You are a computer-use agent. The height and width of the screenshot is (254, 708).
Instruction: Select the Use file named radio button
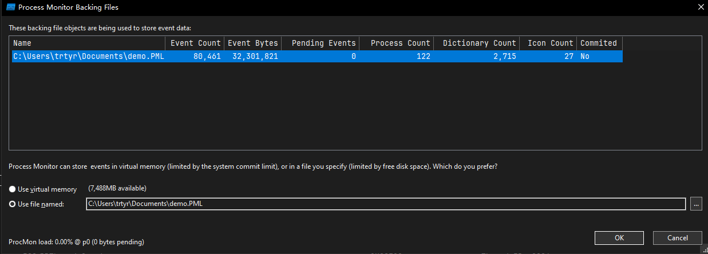[13, 204]
